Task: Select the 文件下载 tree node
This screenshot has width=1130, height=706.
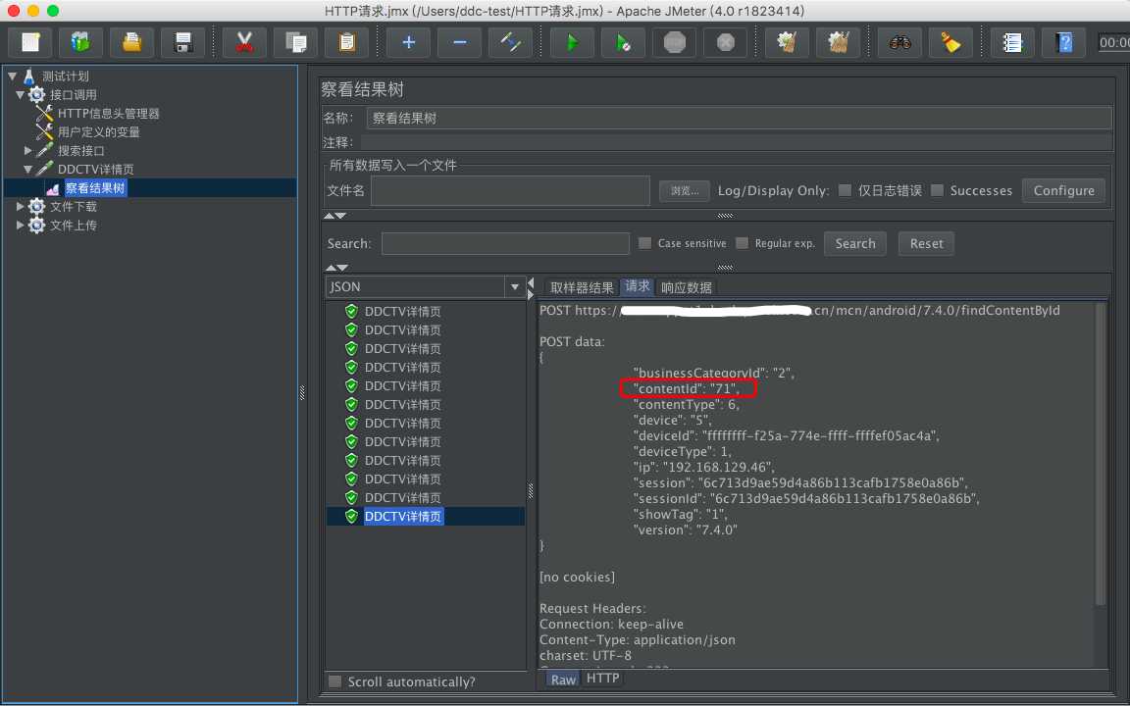Action: click(73, 207)
